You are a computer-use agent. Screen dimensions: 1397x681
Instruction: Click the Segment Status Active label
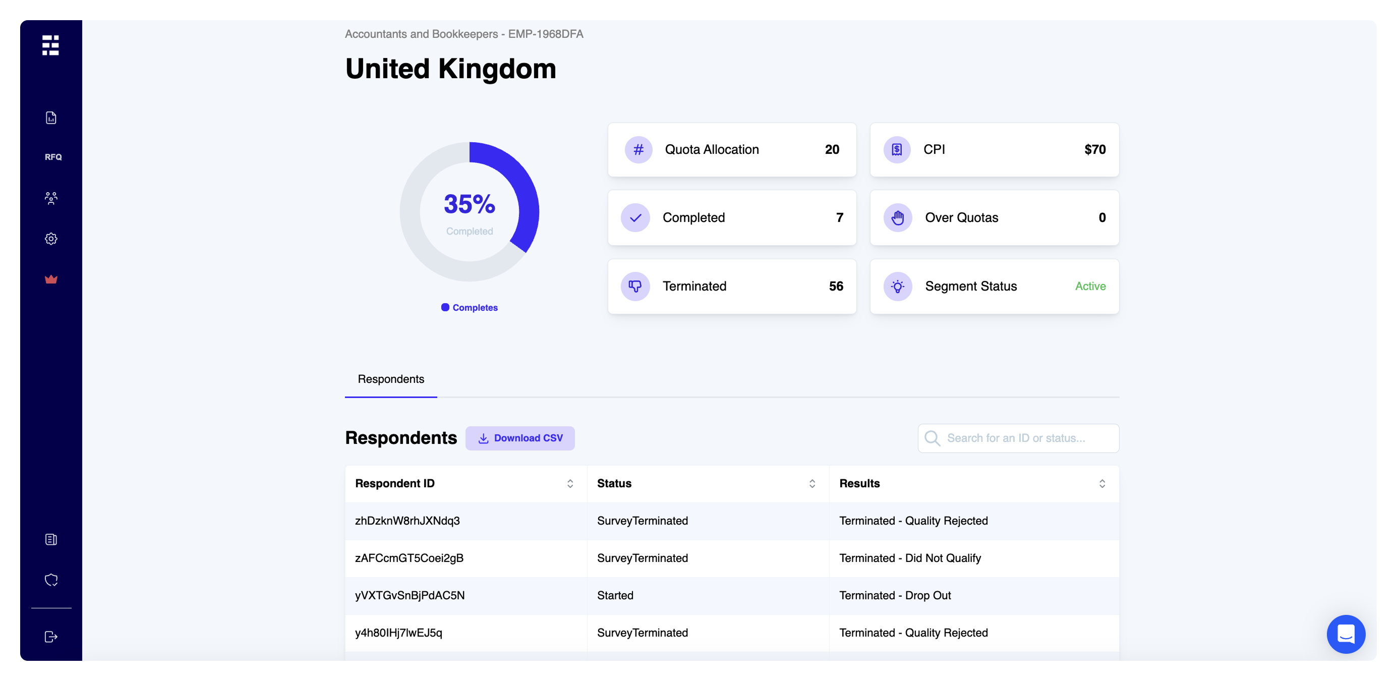(x=1090, y=286)
